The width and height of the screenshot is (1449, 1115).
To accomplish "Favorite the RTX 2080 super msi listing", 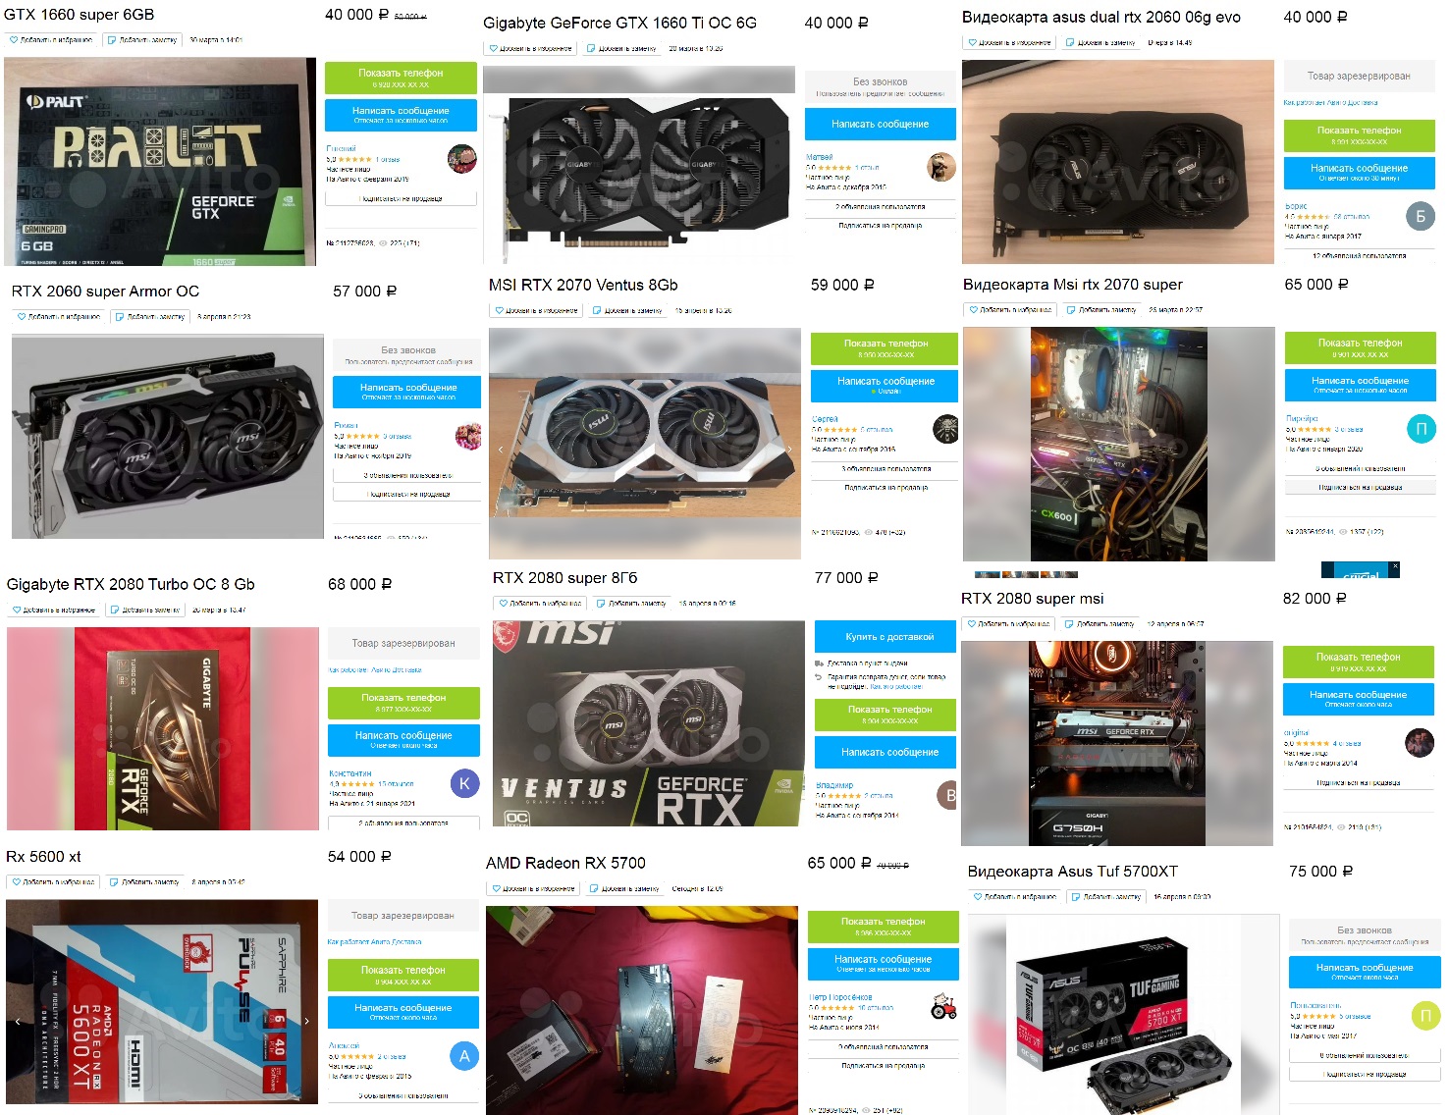I will pos(1008,624).
